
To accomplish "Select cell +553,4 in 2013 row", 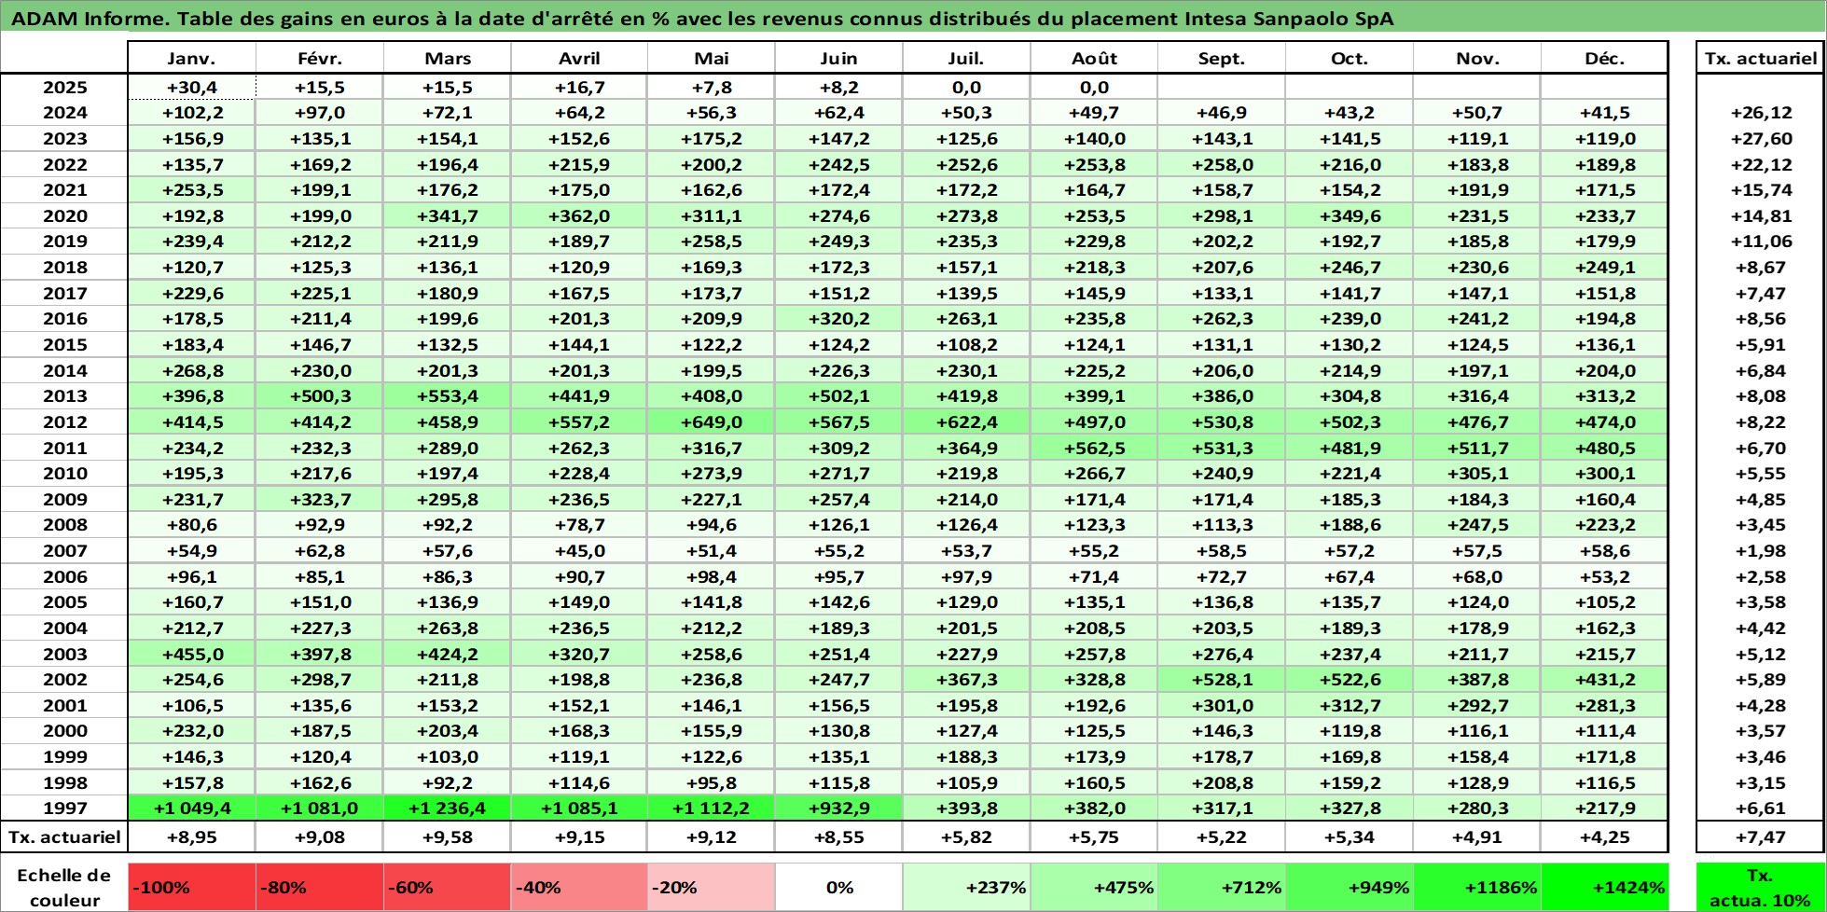I will (x=448, y=395).
